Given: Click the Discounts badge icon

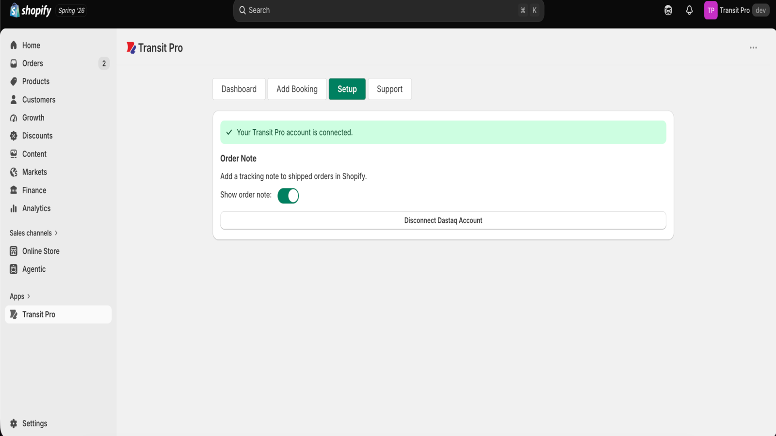Looking at the screenshot, I should [x=14, y=136].
